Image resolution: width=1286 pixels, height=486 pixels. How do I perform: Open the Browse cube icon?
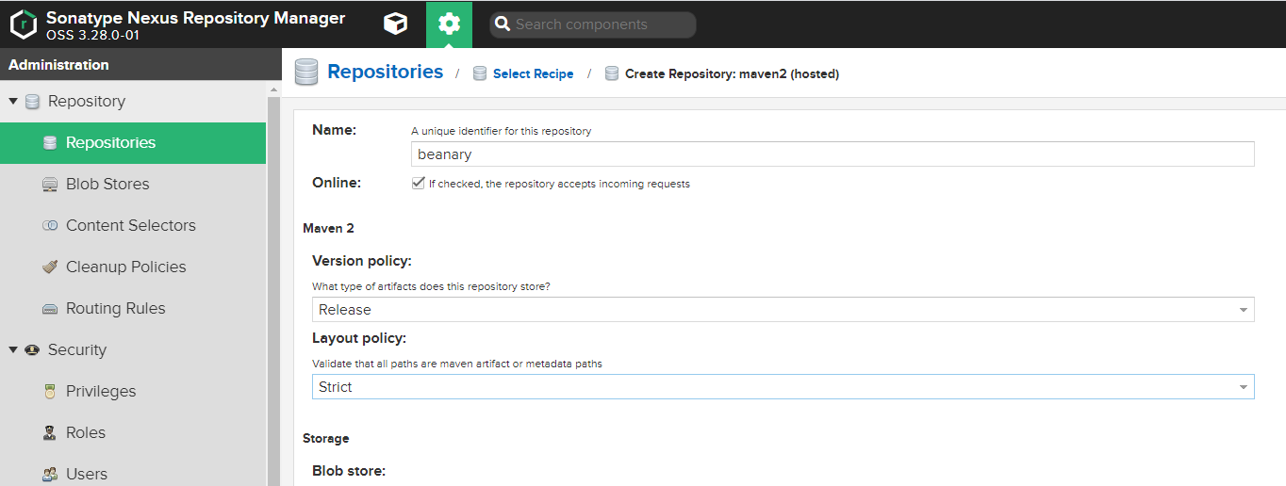(x=396, y=24)
